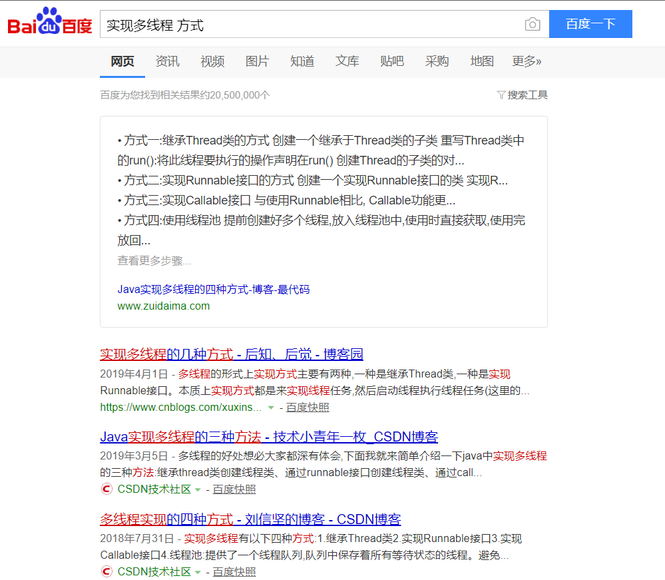Click the 搜索工具 filter icon

501,95
